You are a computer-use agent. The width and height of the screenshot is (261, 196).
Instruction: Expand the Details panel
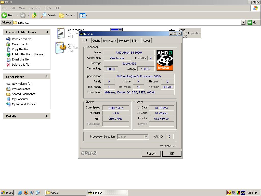[x=47, y=116]
